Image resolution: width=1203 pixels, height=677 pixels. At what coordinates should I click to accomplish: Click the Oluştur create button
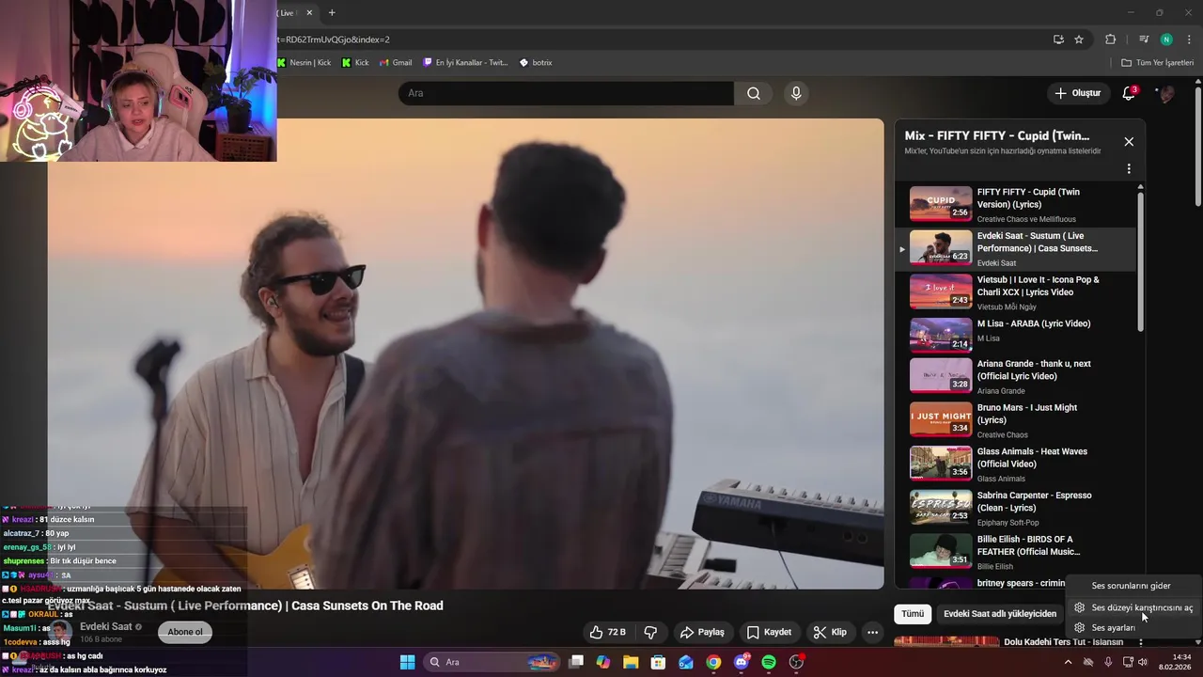(x=1077, y=93)
